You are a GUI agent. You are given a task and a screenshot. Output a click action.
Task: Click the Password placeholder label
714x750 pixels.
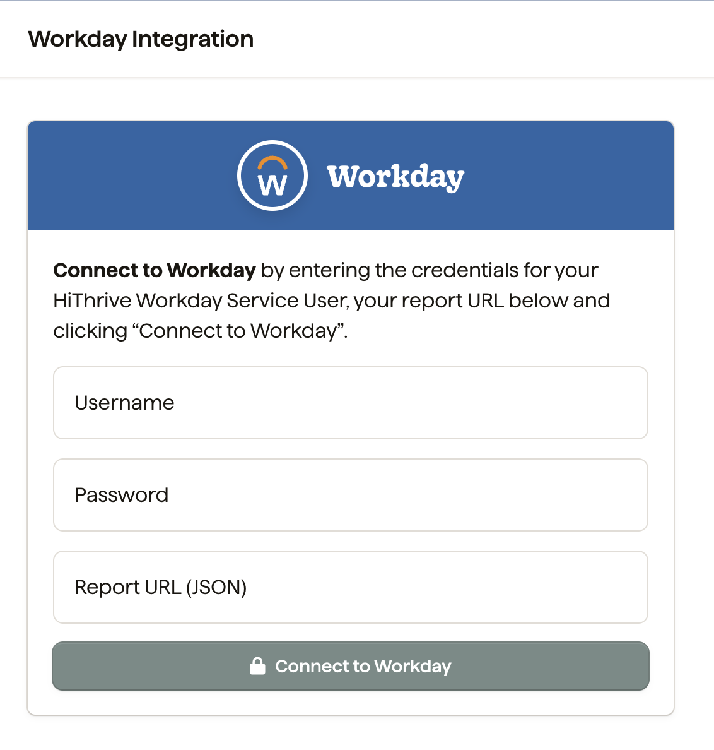(121, 495)
